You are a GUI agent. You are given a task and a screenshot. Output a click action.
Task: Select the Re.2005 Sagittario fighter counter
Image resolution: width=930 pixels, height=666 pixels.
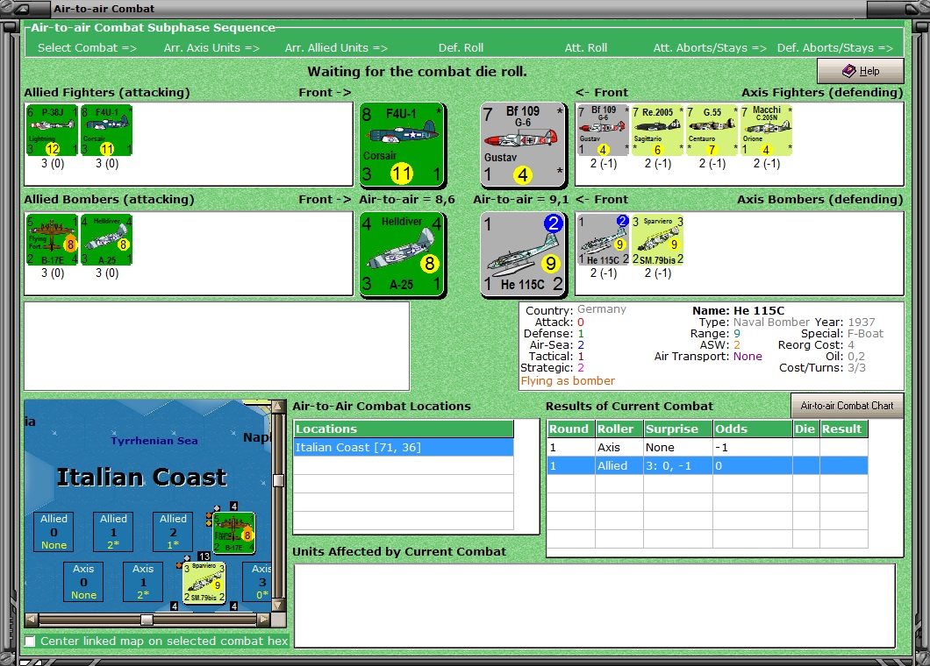[658, 131]
